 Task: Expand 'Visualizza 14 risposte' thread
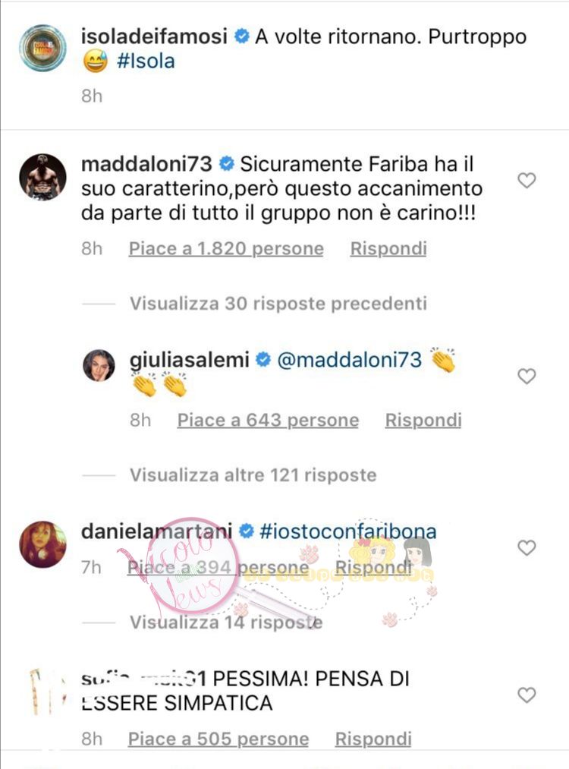click(x=226, y=622)
